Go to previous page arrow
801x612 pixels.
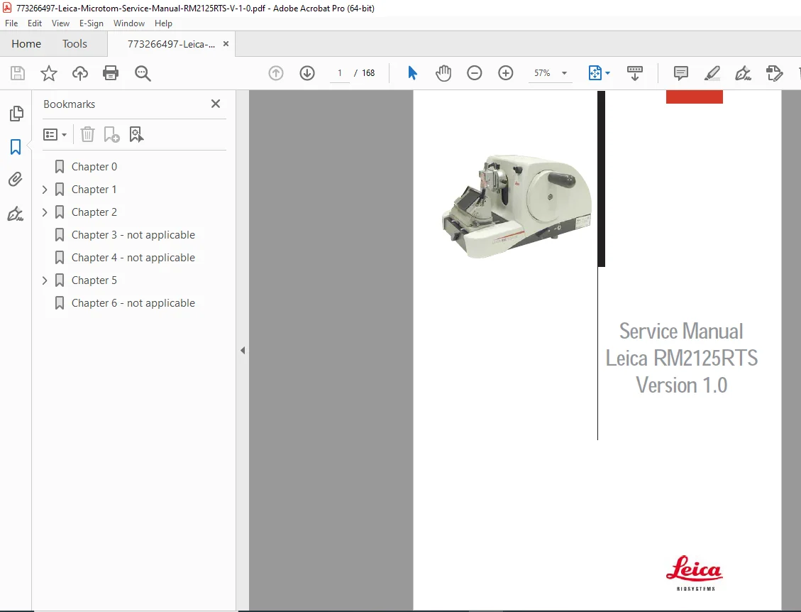tap(276, 73)
